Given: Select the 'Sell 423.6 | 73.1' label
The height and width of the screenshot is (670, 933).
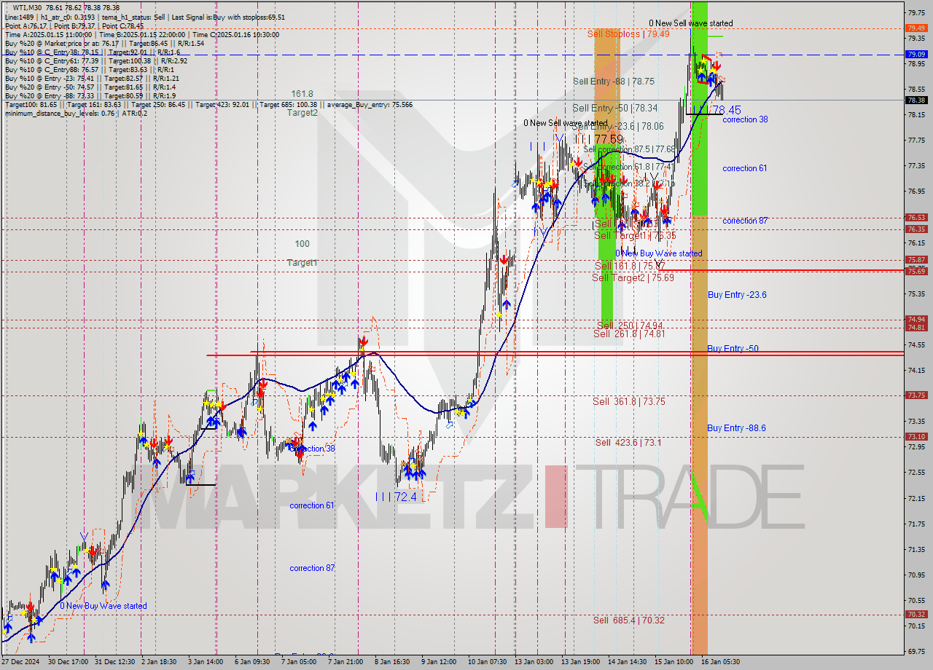Looking at the screenshot, I should [x=628, y=442].
